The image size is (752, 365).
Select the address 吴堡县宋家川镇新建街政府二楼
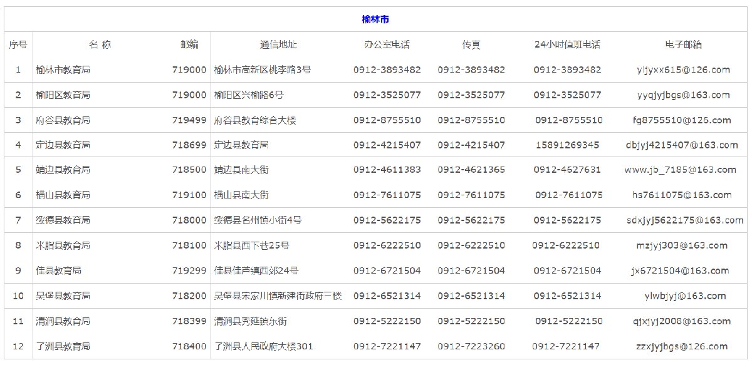(278, 296)
